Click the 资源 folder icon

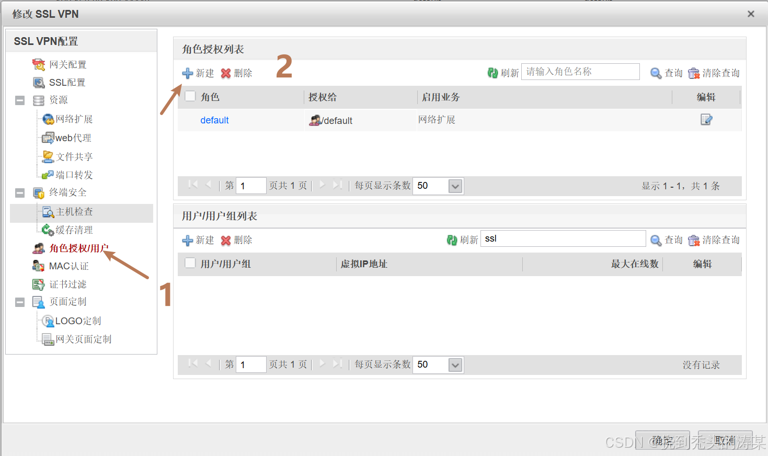(x=39, y=100)
